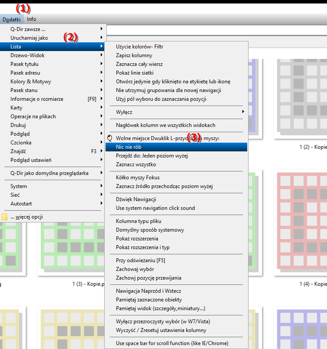327x349 pixels.
Task: Expand the Uruchamiaj jako submenu
Action: (x=52, y=38)
